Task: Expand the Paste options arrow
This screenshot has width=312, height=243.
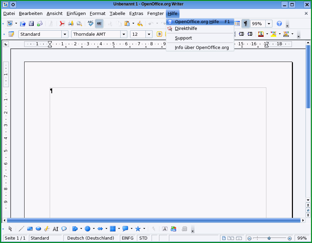Action: click(133, 24)
